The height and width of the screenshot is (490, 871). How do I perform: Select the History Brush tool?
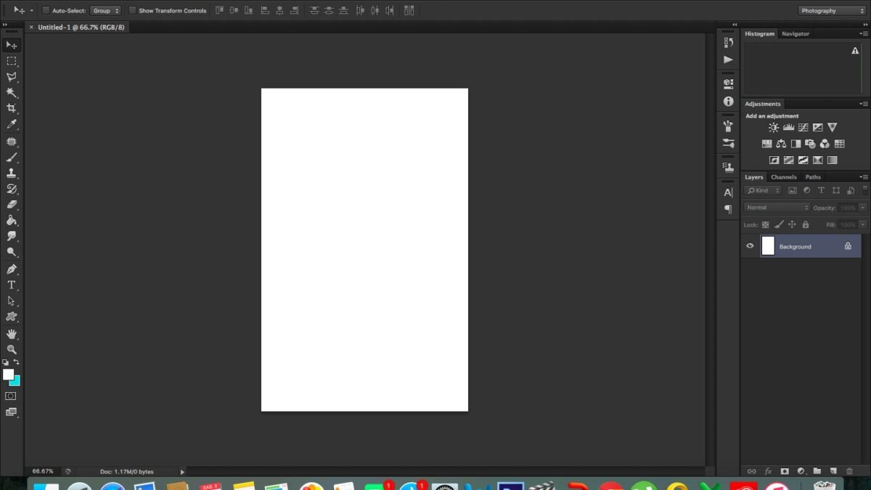pos(12,189)
